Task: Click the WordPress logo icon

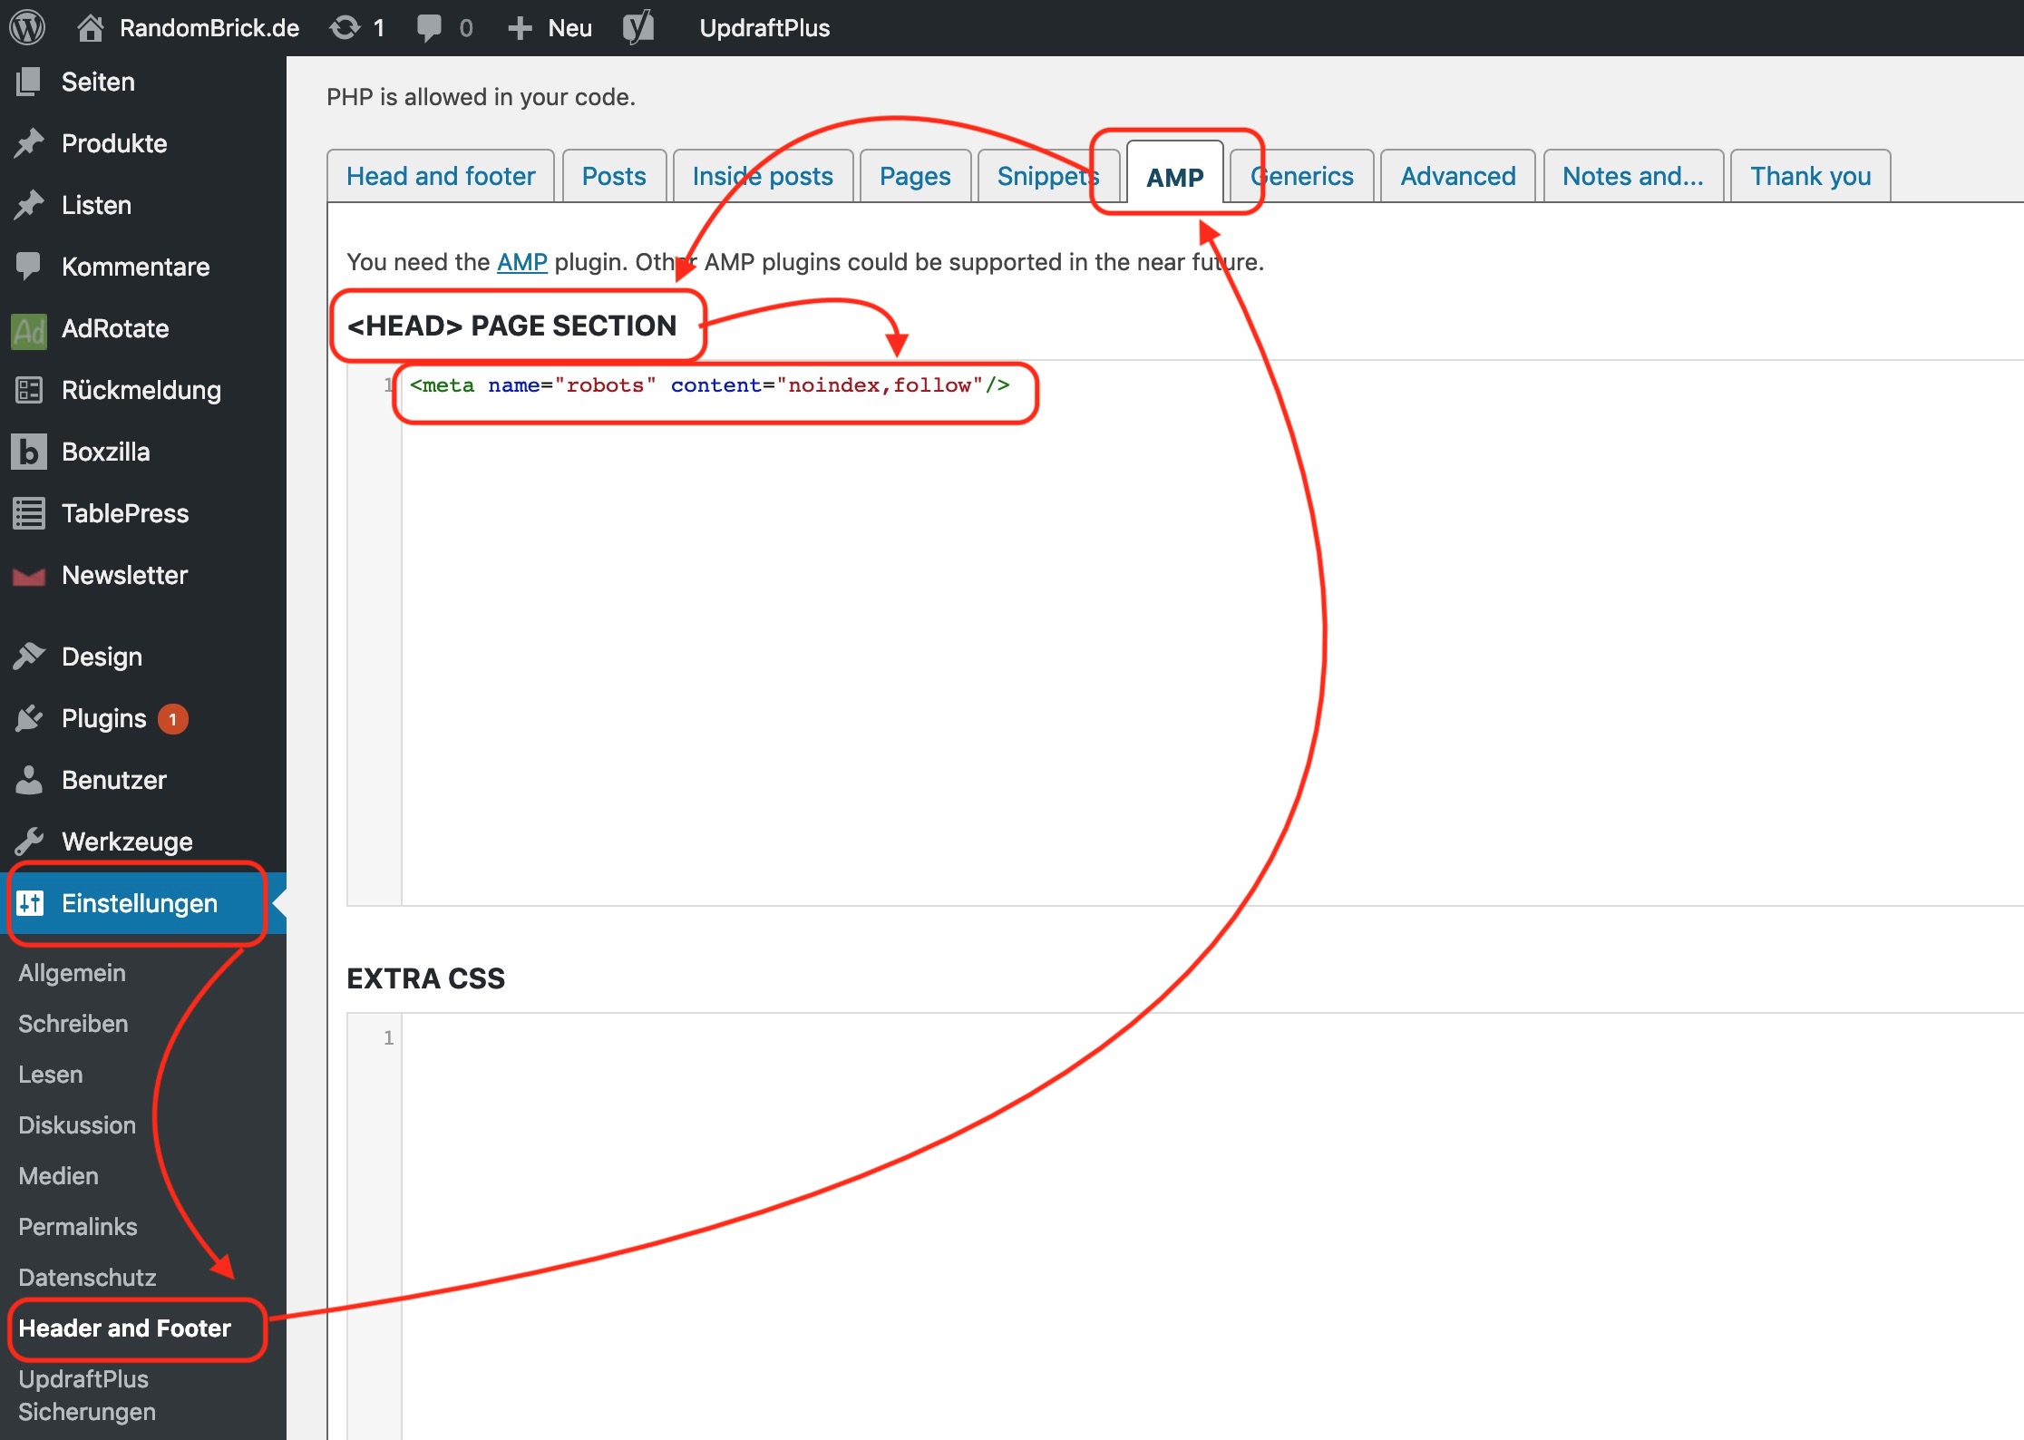Action: 27,27
